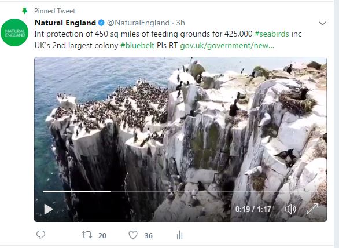This screenshot has width=339, height=248.
Task: Mute the video with speaker icon
Action: (x=290, y=209)
